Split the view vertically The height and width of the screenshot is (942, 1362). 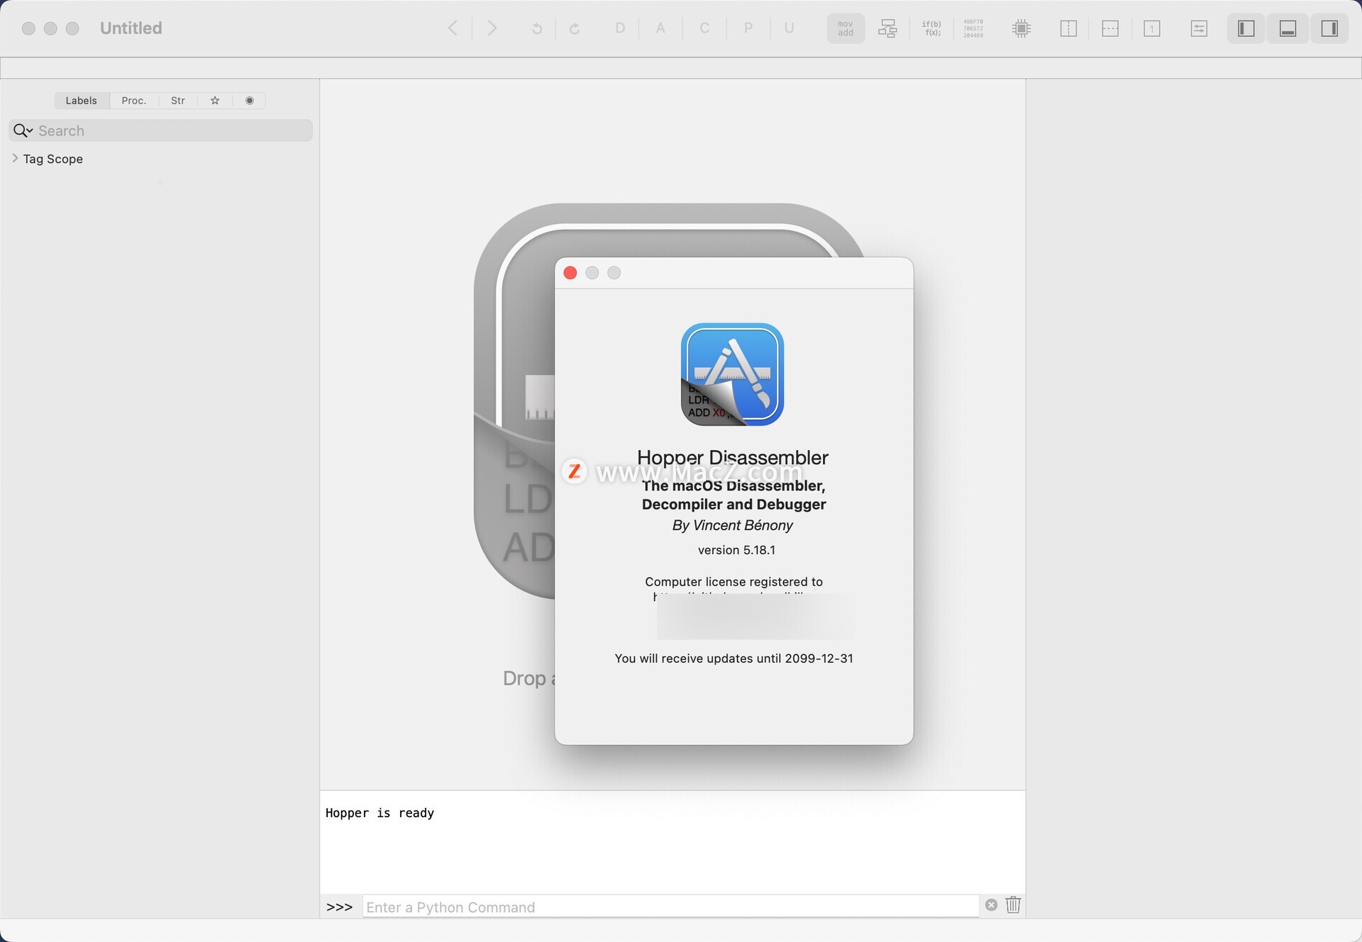(1068, 28)
